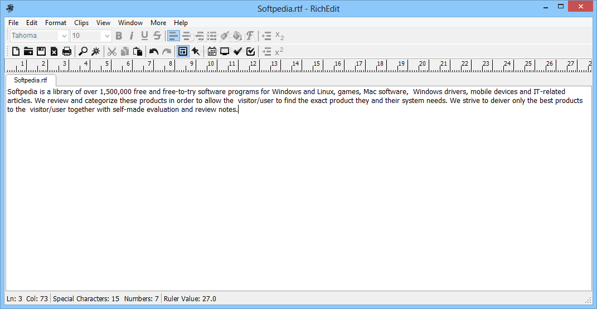Click the RichEdit app icon in the title bar
This screenshot has width=597, height=309.
tap(10, 8)
